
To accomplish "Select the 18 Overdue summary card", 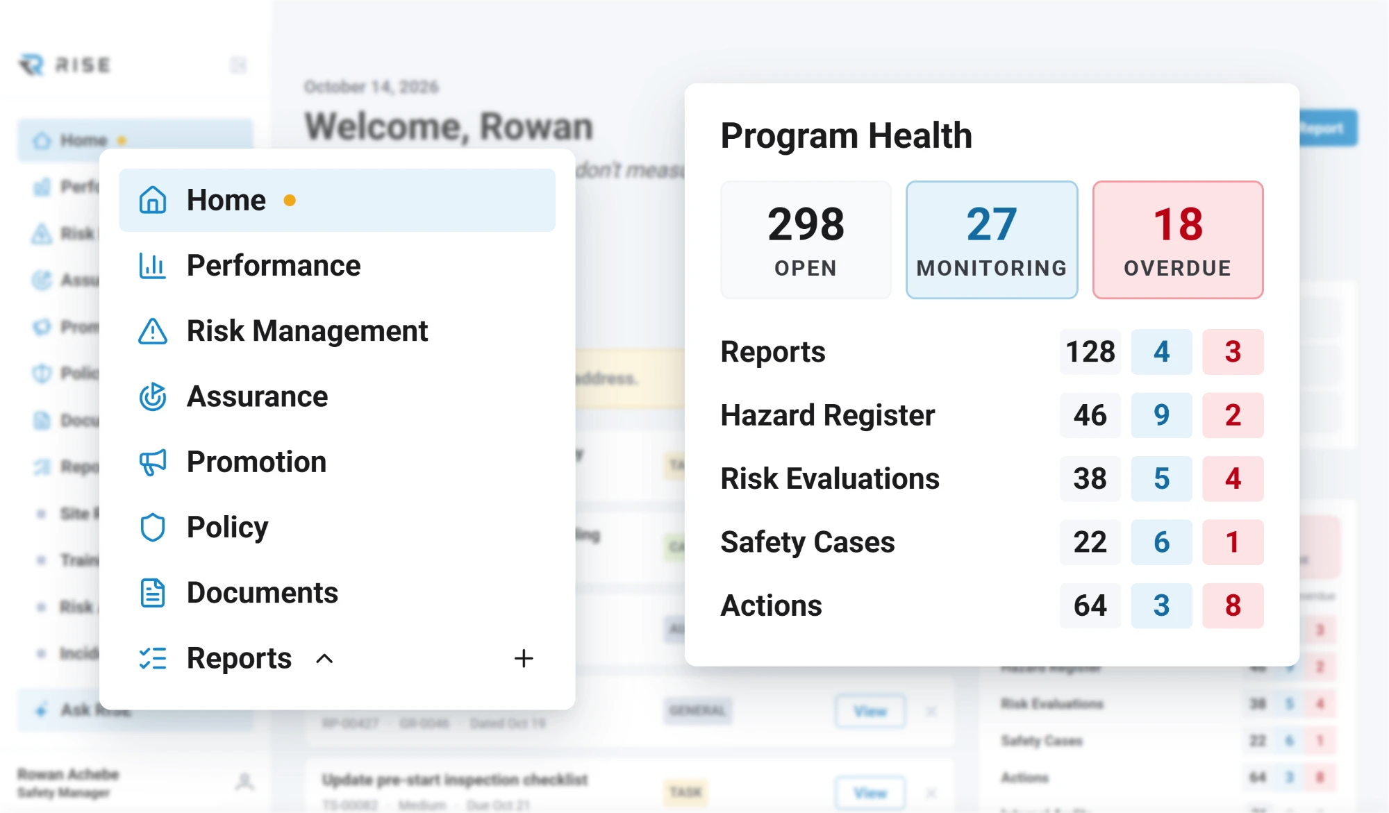I will pyautogui.click(x=1178, y=240).
